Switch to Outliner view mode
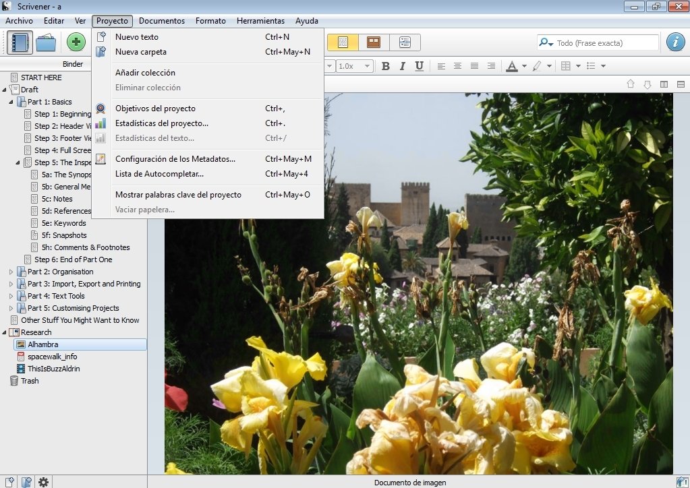 tap(405, 42)
